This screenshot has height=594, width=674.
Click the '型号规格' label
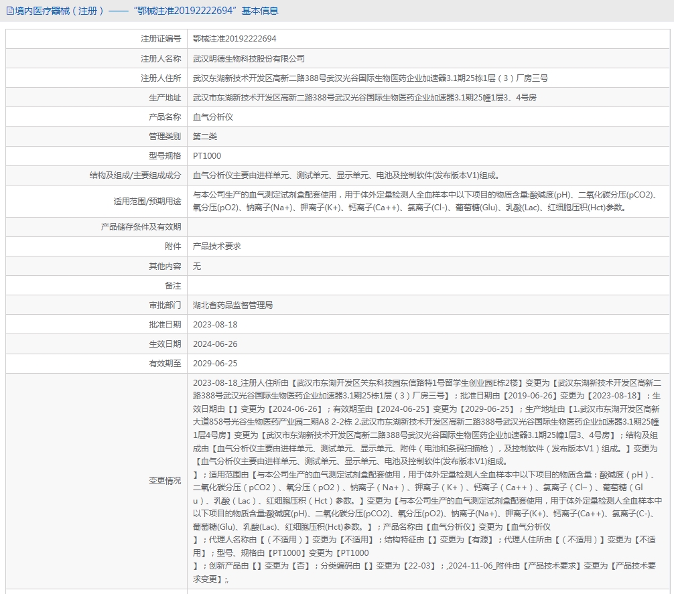point(165,156)
